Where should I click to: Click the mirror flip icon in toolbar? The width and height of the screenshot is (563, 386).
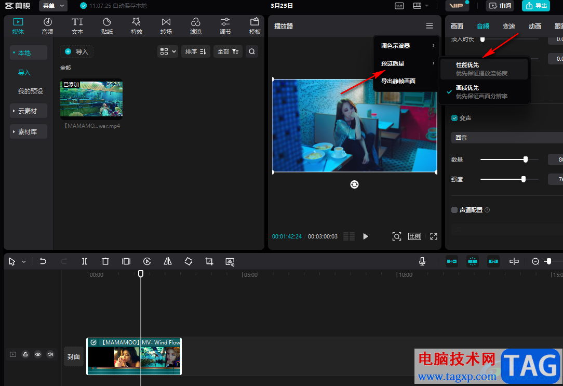tap(168, 262)
